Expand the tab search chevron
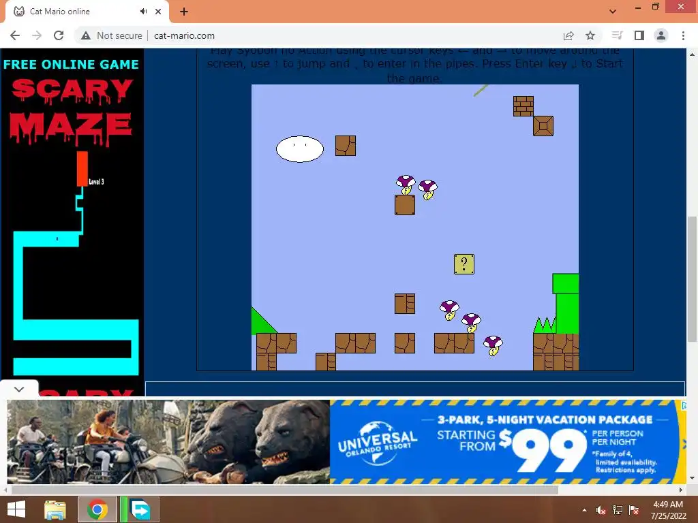 (x=613, y=12)
